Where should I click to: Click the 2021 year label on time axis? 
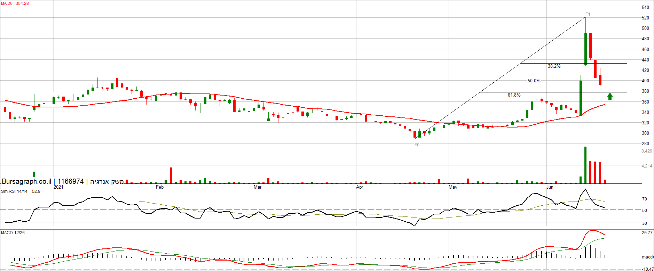click(58, 187)
